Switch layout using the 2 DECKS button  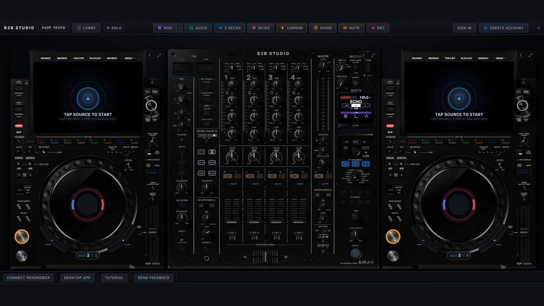229,28
